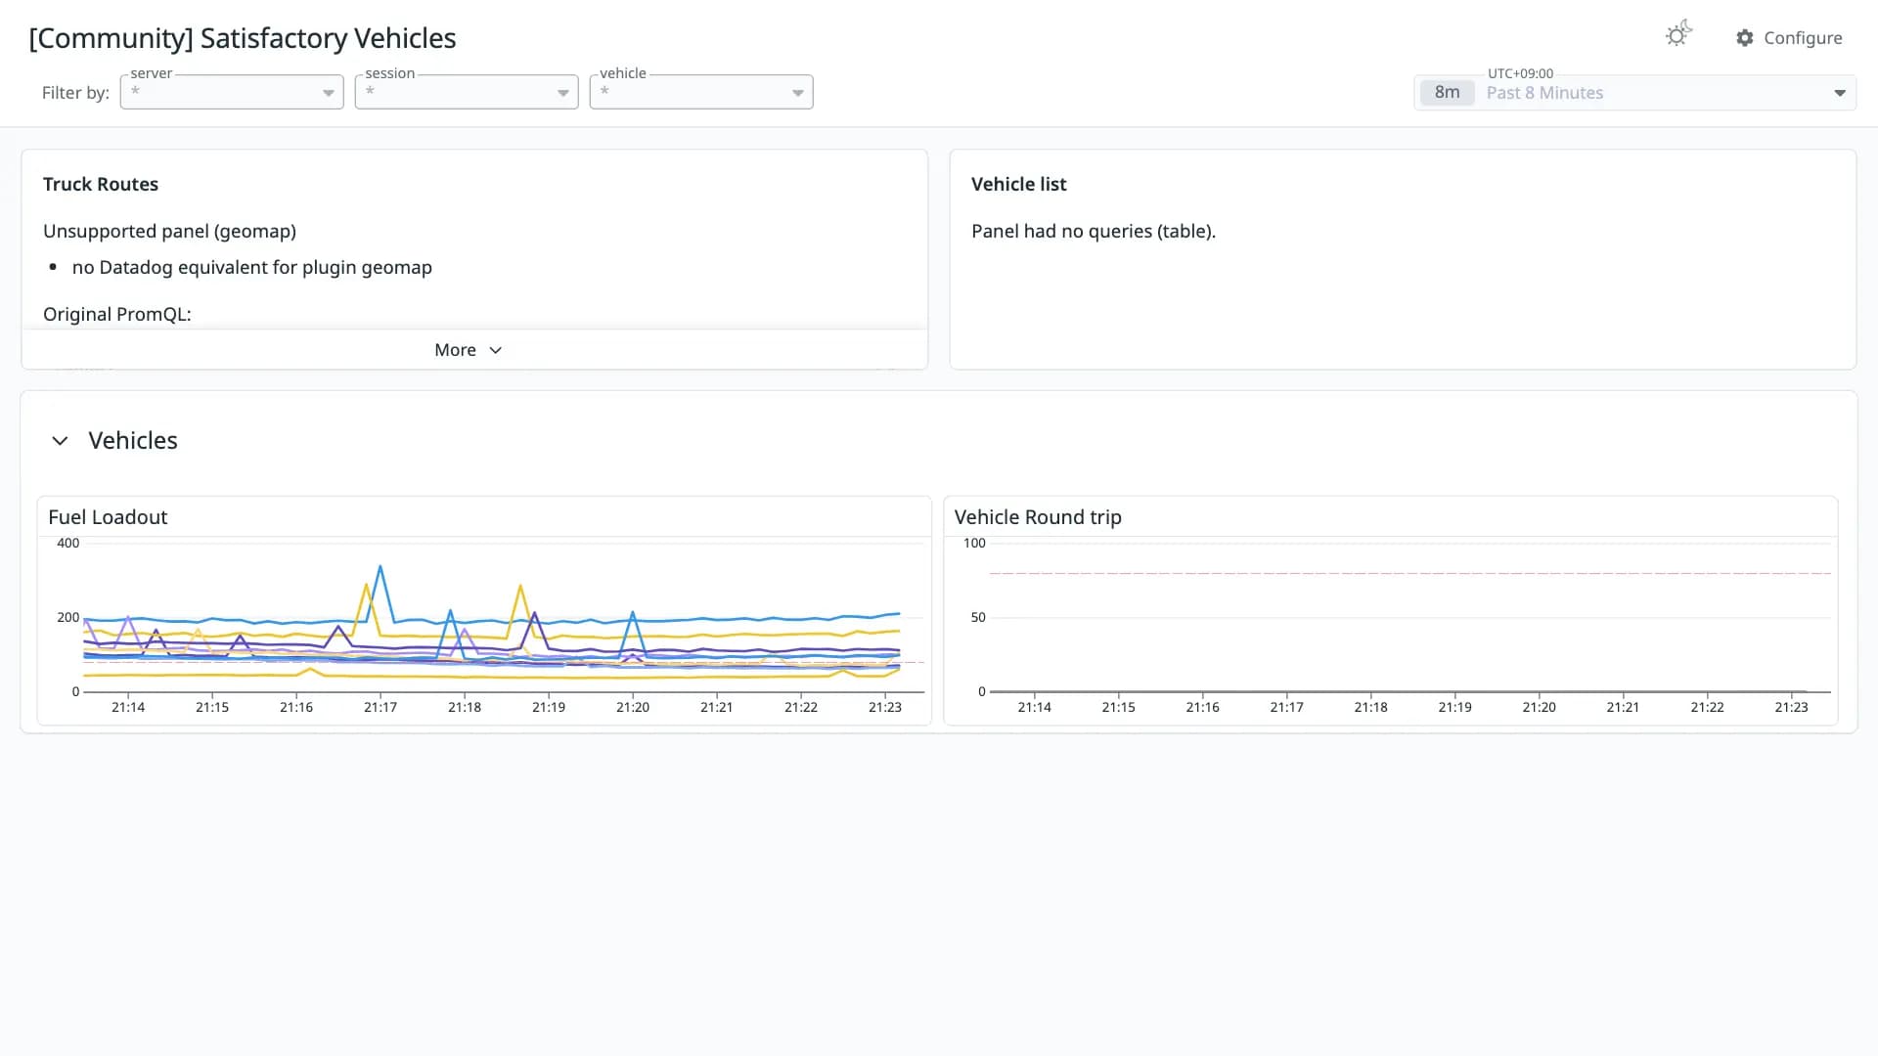Collapse the Vehicles group chevron
This screenshot has height=1056, width=1878.
point(60,441)
